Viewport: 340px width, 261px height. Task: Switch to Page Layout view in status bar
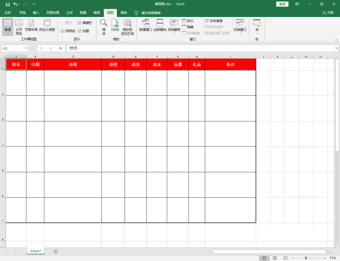click(275, 258)
